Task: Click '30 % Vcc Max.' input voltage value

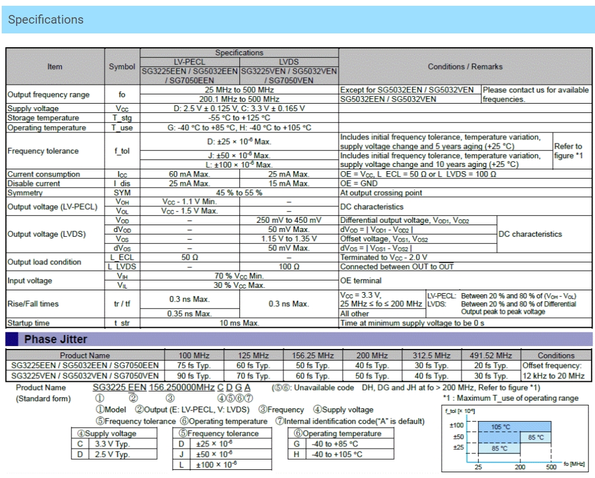Action: [239, 285]
